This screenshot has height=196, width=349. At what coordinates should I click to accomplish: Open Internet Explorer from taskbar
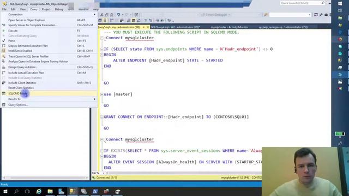(x=39, y=191)
